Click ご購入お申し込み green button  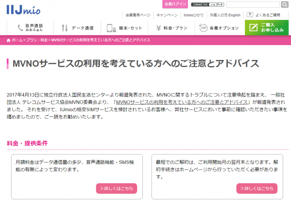[267, 27]
